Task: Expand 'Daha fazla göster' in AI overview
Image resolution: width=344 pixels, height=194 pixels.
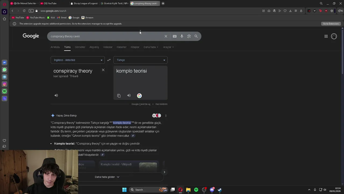Action: click(107, 177)
